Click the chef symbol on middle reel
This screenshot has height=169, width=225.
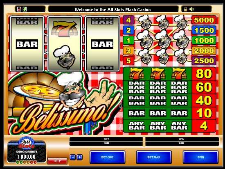pyautogui.click(x=64, y=57)
